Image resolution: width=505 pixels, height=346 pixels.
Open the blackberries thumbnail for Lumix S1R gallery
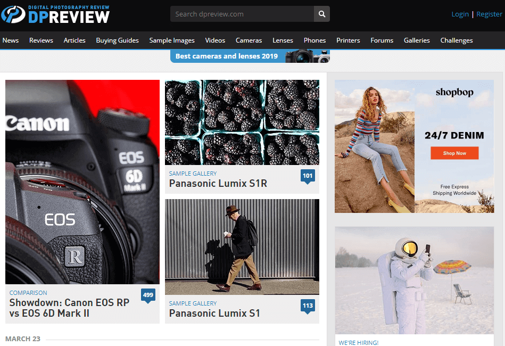242,121
